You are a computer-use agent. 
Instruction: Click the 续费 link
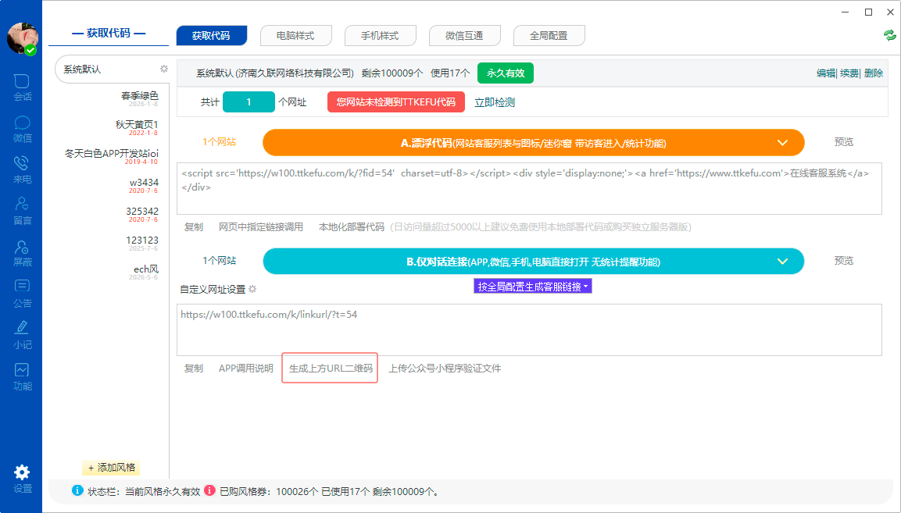point(849,73)
